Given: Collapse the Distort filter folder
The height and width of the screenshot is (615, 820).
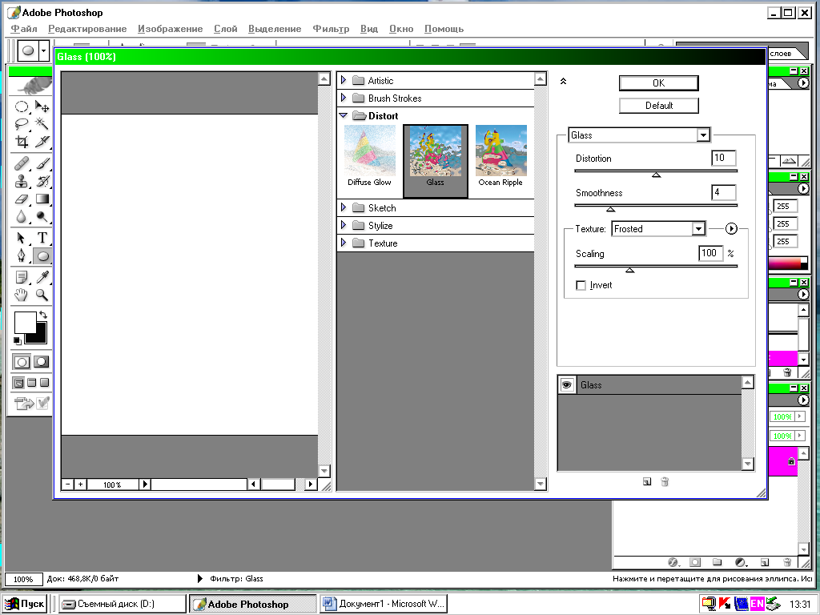Looking at the screenshot, I should (344, 115).
